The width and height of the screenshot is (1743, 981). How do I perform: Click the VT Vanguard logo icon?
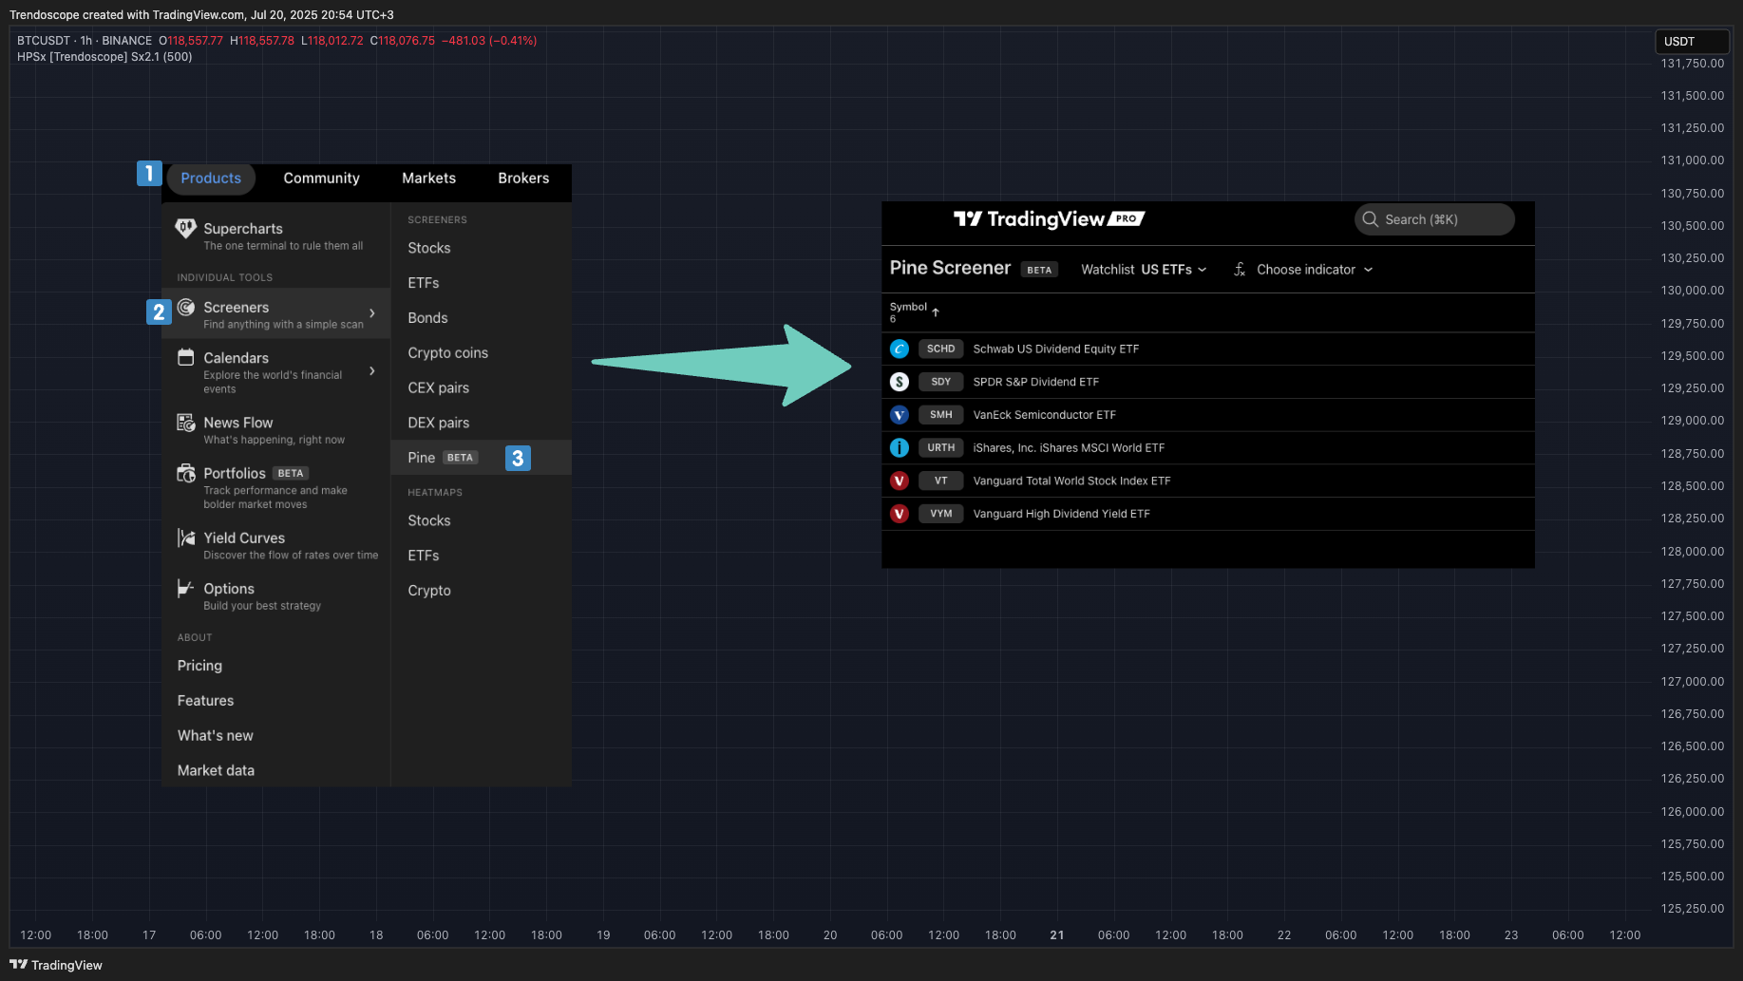900,481
